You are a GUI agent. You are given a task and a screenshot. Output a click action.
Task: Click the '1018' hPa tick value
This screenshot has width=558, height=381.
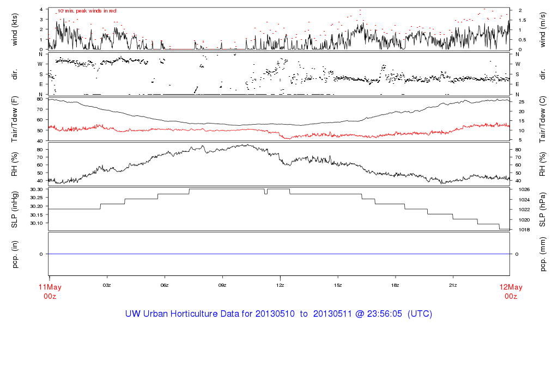(524, 230)
